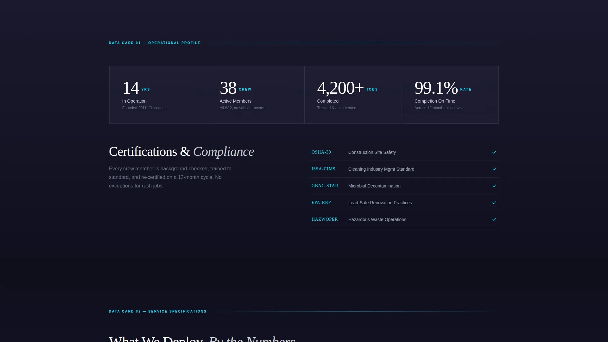
Task: Click the Data Card 02 Service Specifications heading
Action: pyautogui.click(x=158, y=311)
